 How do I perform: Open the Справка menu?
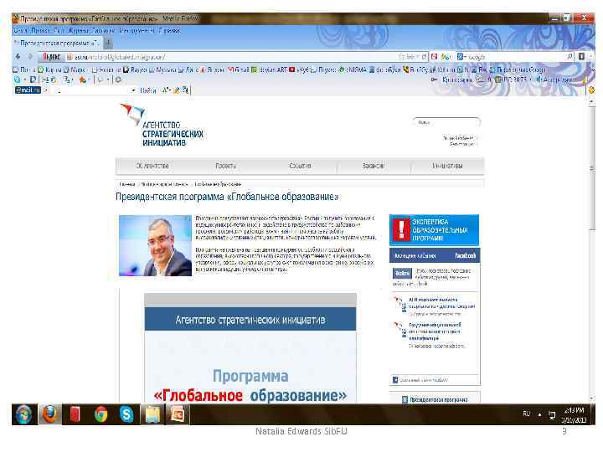pyautogui.click(x=169, y=30)
